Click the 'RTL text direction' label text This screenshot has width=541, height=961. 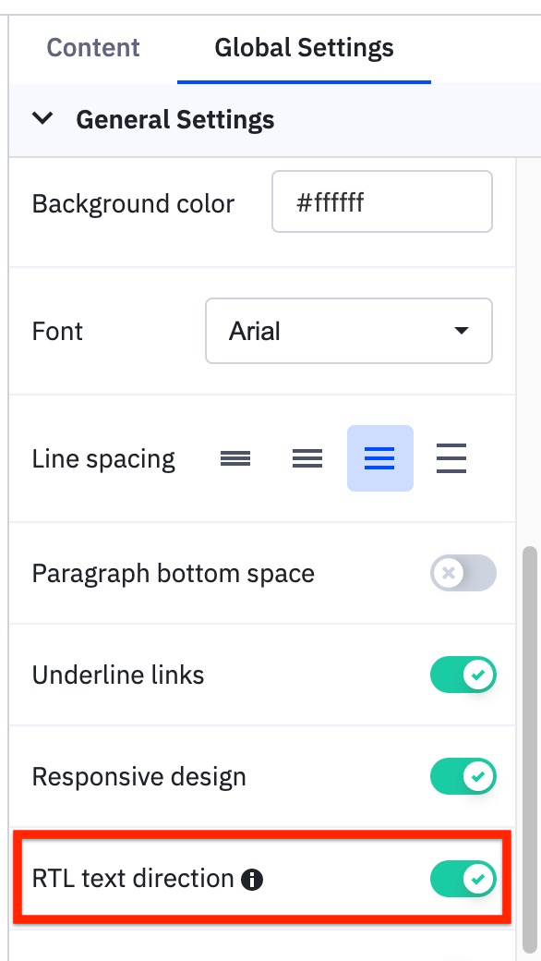[133, 879]
